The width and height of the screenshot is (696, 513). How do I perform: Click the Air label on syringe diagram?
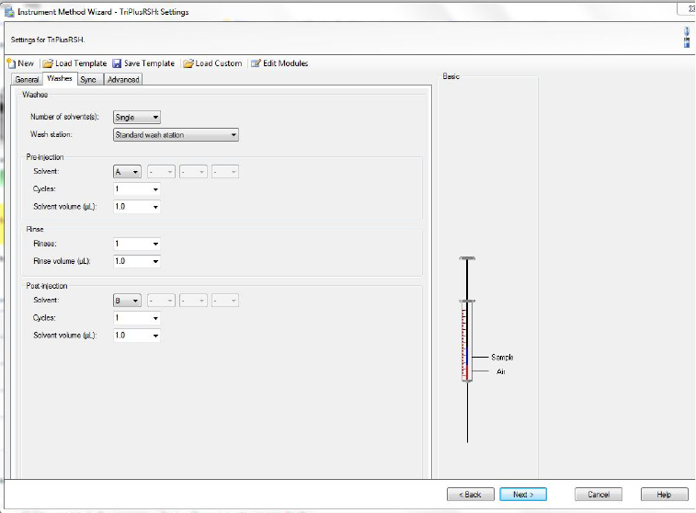coord(501,371)
